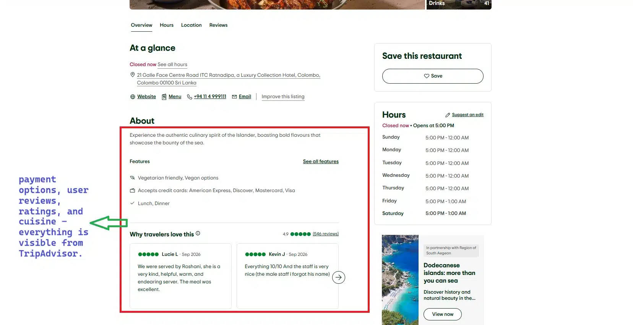Open the Reviews tab

click(218, 25)
